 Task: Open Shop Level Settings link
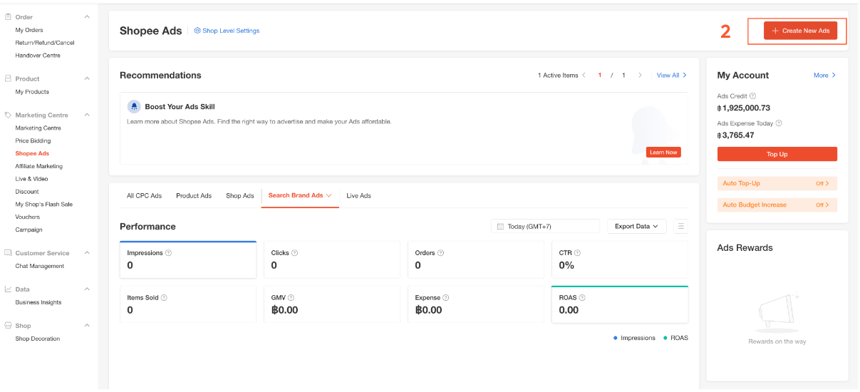click(x=227, y=31)
